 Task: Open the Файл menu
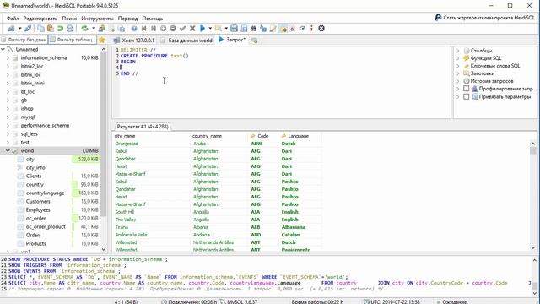pyautogui.click(x=13, y=19)
